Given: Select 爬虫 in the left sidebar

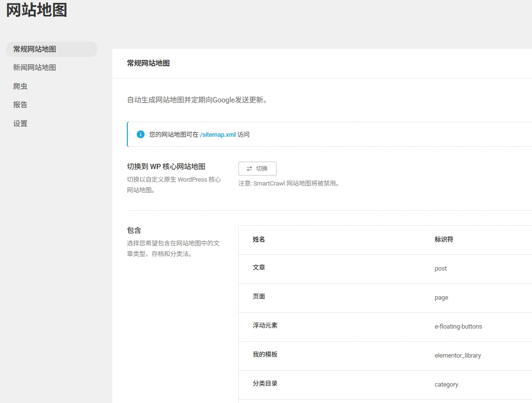Looking at the screenshot, I should click(20, 86).
